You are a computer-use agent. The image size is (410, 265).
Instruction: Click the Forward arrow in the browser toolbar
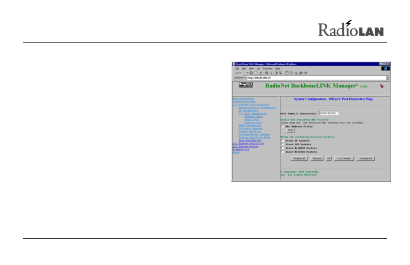tap(244, 73)
